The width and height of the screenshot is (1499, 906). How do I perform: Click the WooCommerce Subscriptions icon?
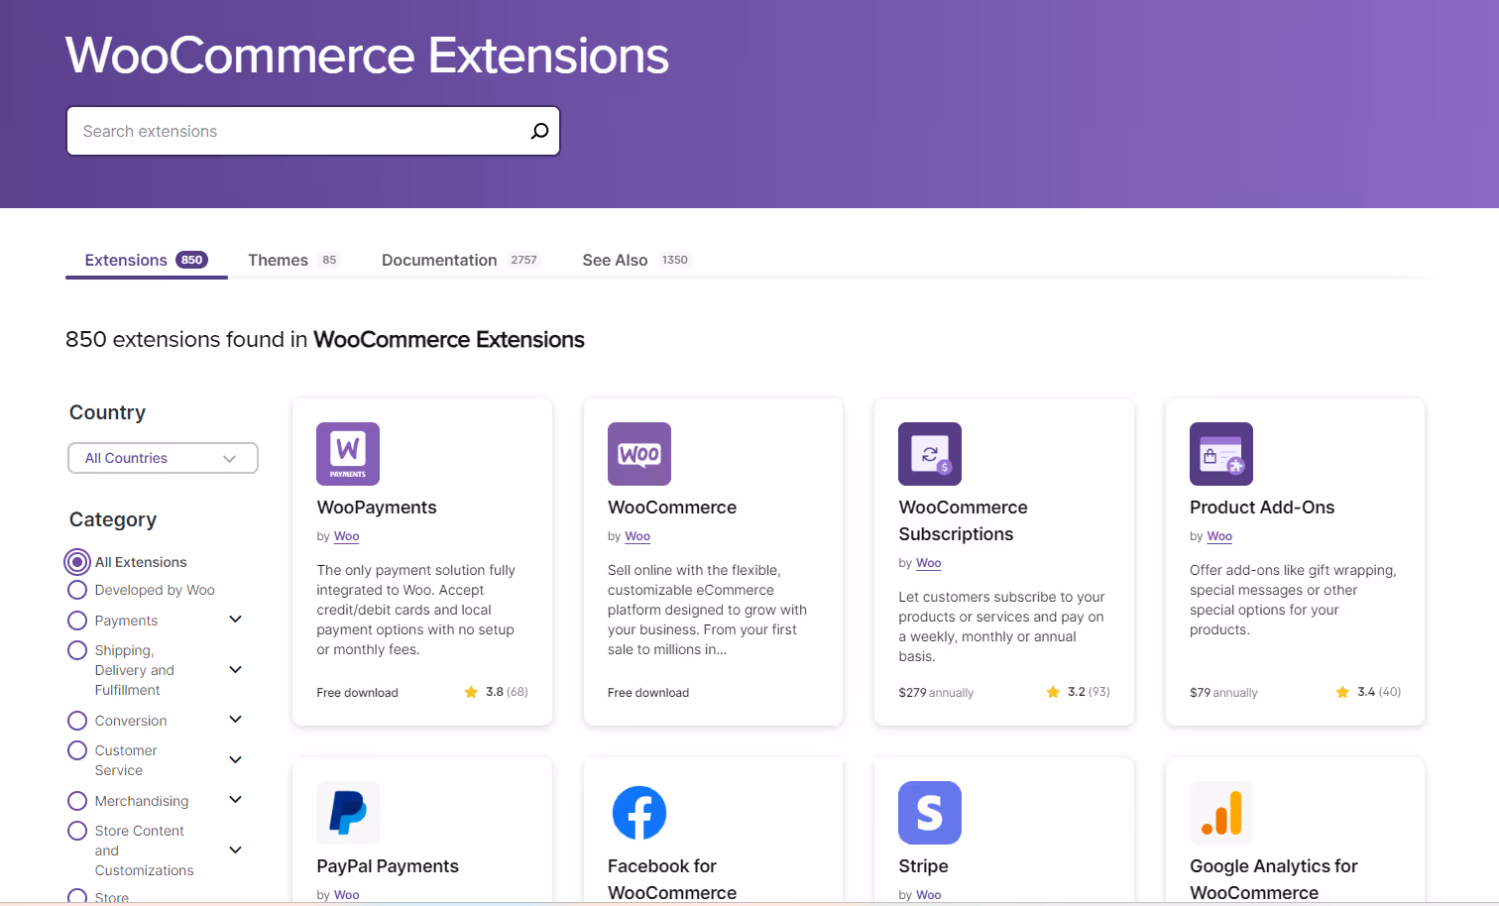pyautogui.click(x=930, y=453)
